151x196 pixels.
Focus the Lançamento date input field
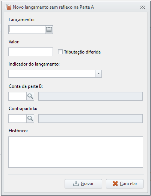(x=27, y=30)
